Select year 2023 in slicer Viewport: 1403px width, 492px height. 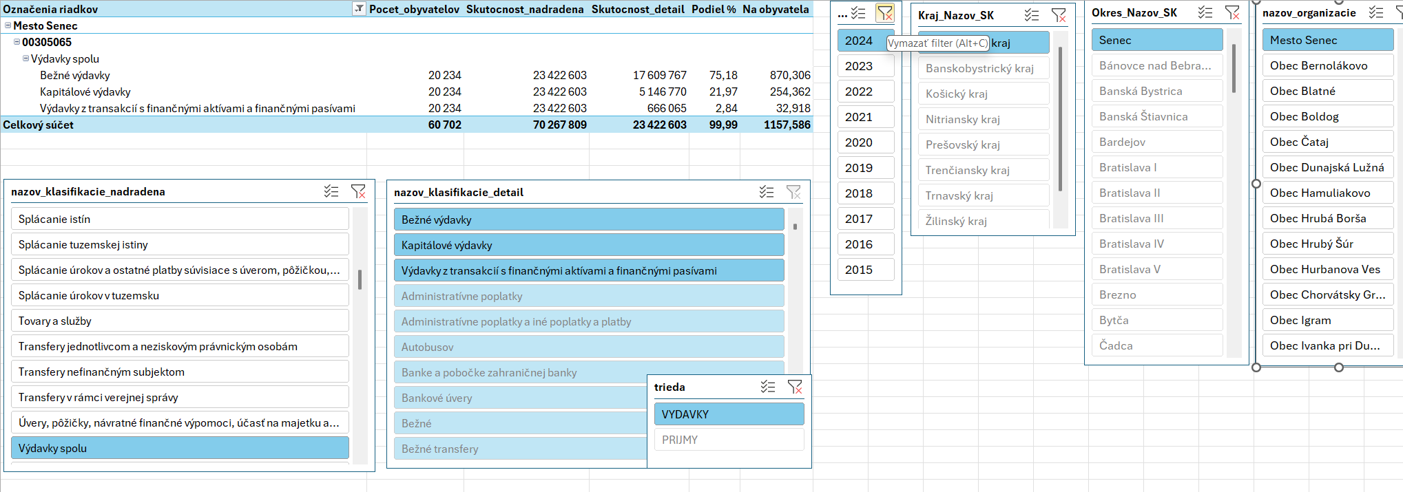pos(865,66)
